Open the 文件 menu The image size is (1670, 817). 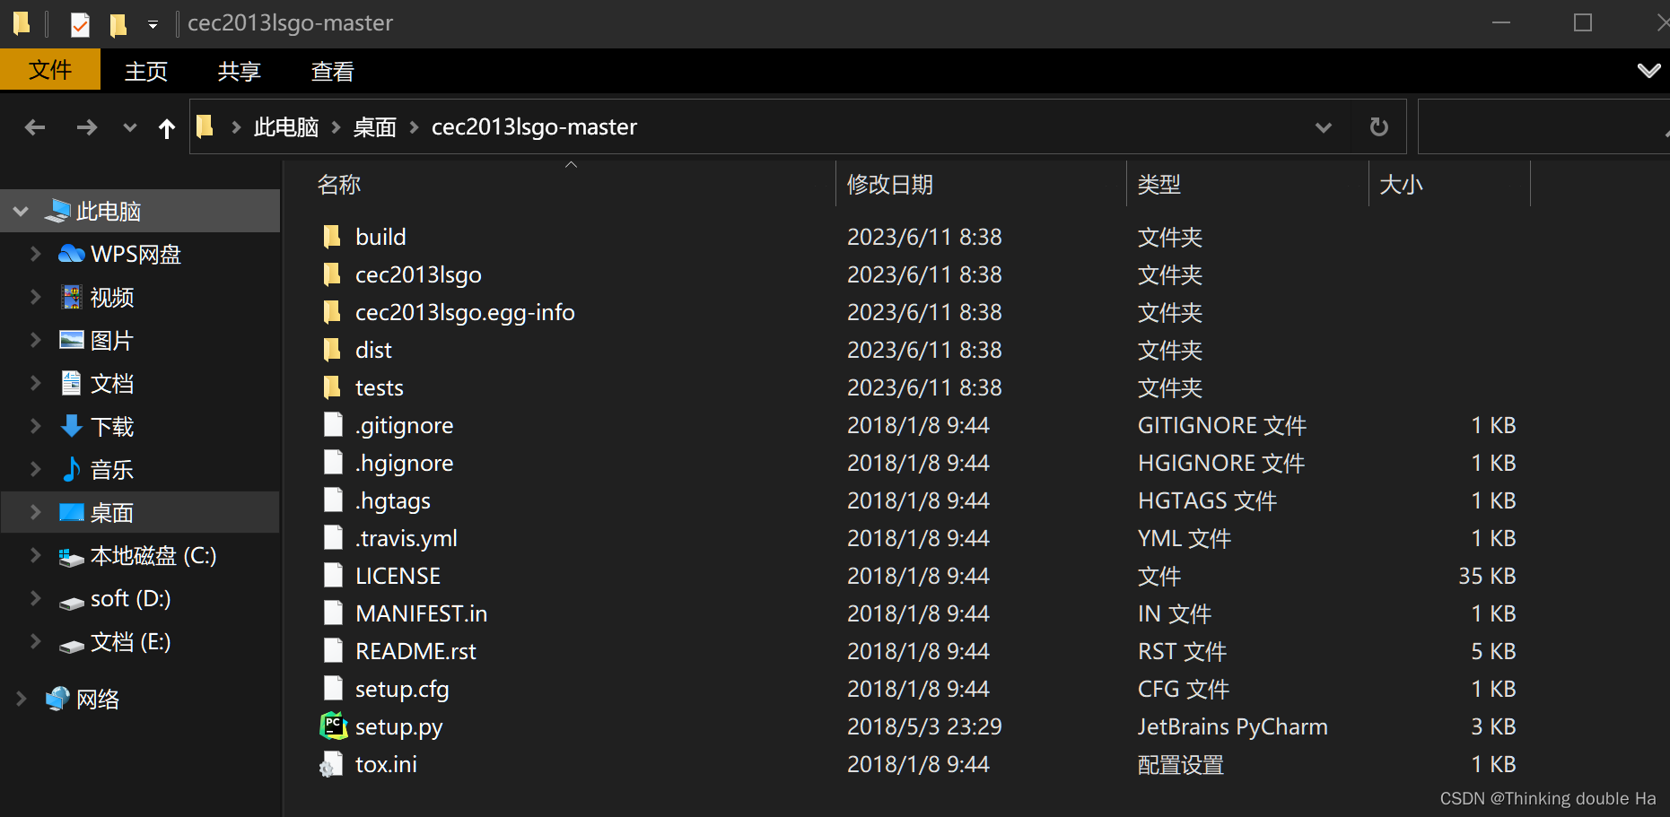click(49, 70)
